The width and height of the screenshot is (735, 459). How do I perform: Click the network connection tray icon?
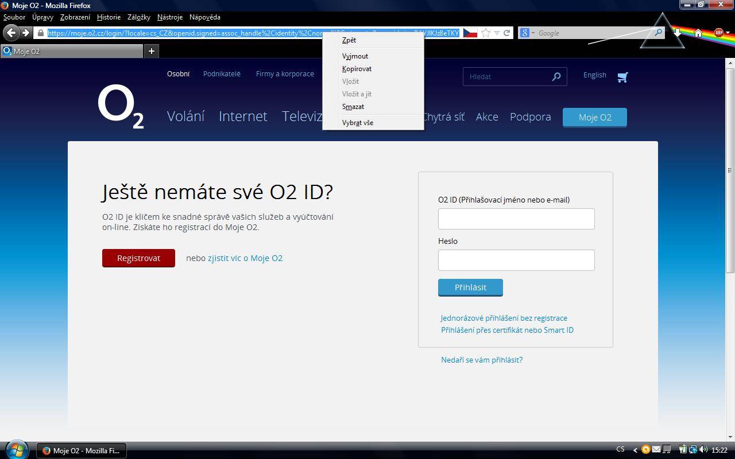pyautogui.click(x=693, y=450)
